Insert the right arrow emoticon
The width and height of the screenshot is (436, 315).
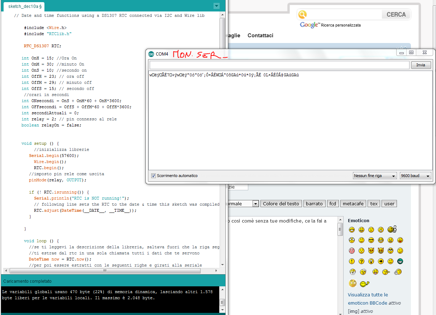[x=381, y=261]
